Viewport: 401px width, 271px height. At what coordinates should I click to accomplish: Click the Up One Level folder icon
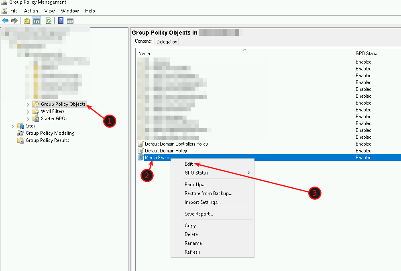pyautogui.click(x=27, y=21)
